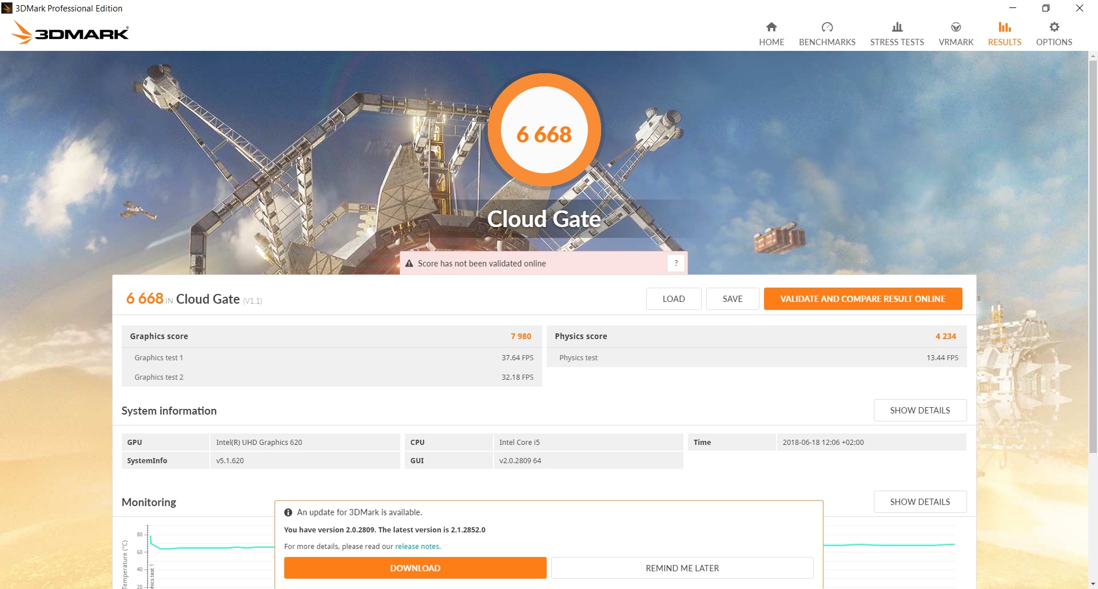Click the Physics score label
The image size is (1098, 589).
[x=581, y=336]
